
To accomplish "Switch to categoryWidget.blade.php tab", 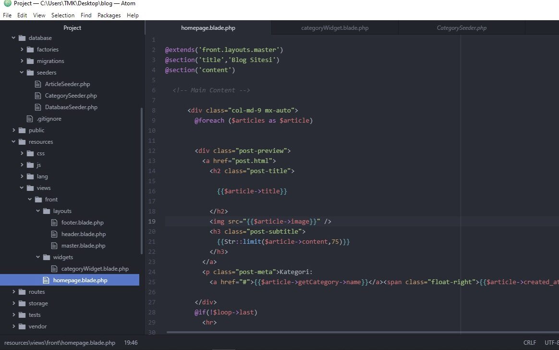I will pyautogui.click(x=335, y=28).
